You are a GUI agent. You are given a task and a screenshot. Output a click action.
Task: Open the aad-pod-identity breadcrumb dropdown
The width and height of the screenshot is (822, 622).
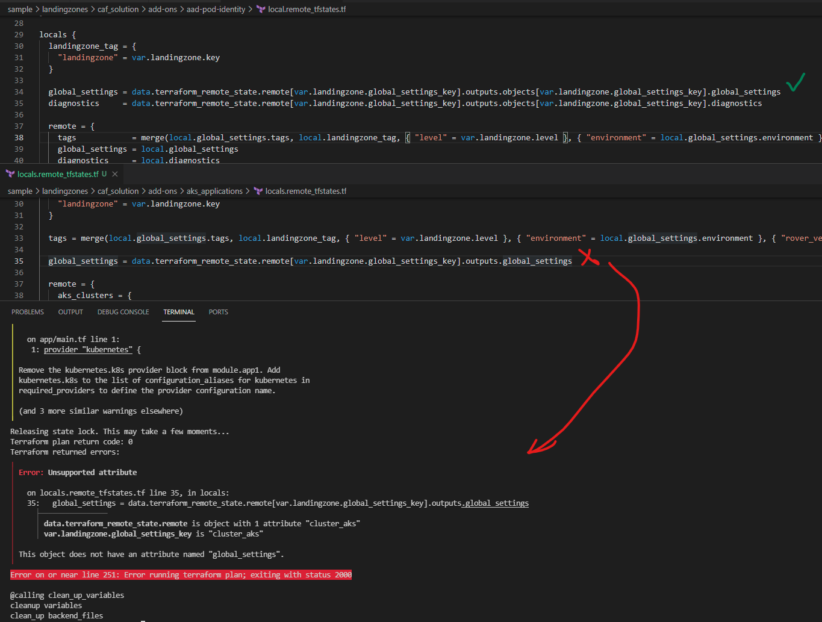coord(216,9)
